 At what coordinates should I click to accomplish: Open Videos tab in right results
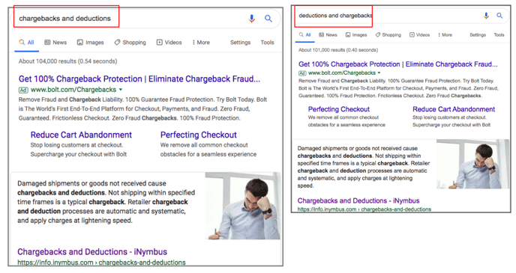coord(419,35)
